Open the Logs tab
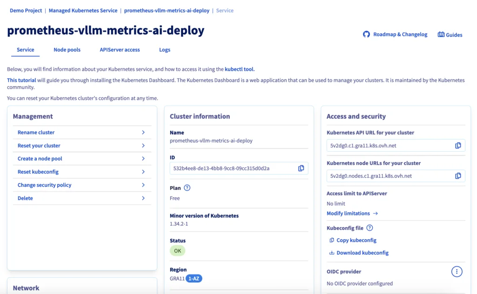Image resolution: width=477 pixels, height=294 pixels. tap(164, 50)
